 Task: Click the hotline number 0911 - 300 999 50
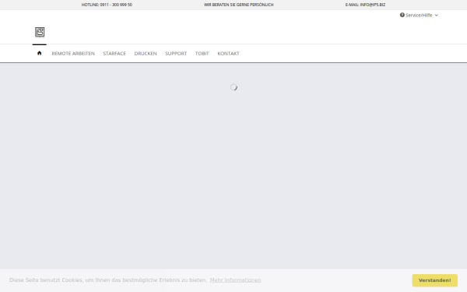[116, 5]
